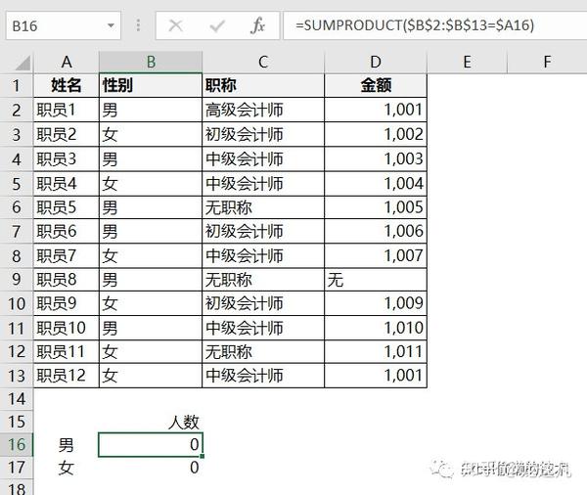Click the gender cell for 职员1

pyautogui.click(x=151, y=110)
